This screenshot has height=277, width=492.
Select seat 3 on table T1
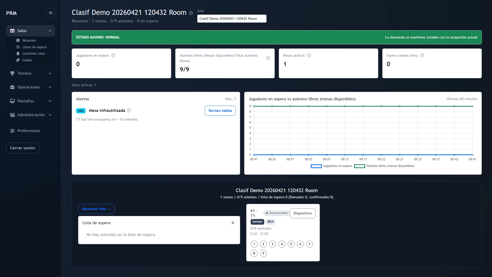273,244
